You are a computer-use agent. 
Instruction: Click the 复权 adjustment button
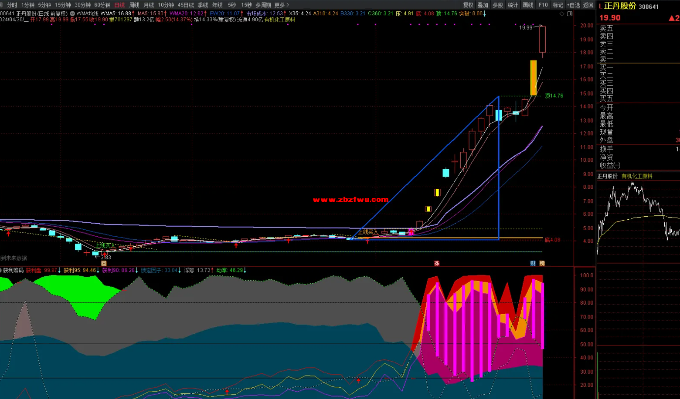tap(468, 5)
